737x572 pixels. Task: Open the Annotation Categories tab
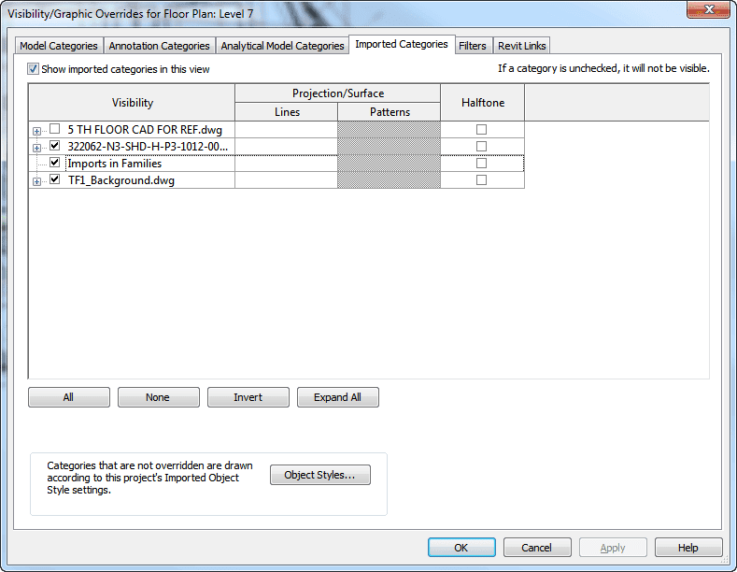click(159, 46)
